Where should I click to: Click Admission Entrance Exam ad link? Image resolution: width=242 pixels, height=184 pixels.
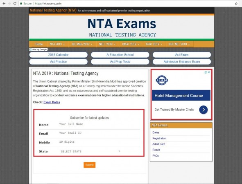pyautogui.click(x=182, y=62)
